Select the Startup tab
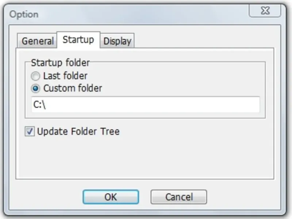The height and width of the screenshot is (219, 292). coord(78,40)
